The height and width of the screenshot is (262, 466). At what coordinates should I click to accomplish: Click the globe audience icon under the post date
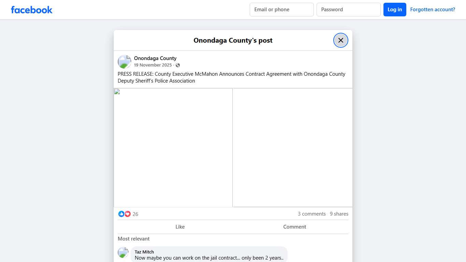pyautogui.click(x=177, y=65)
